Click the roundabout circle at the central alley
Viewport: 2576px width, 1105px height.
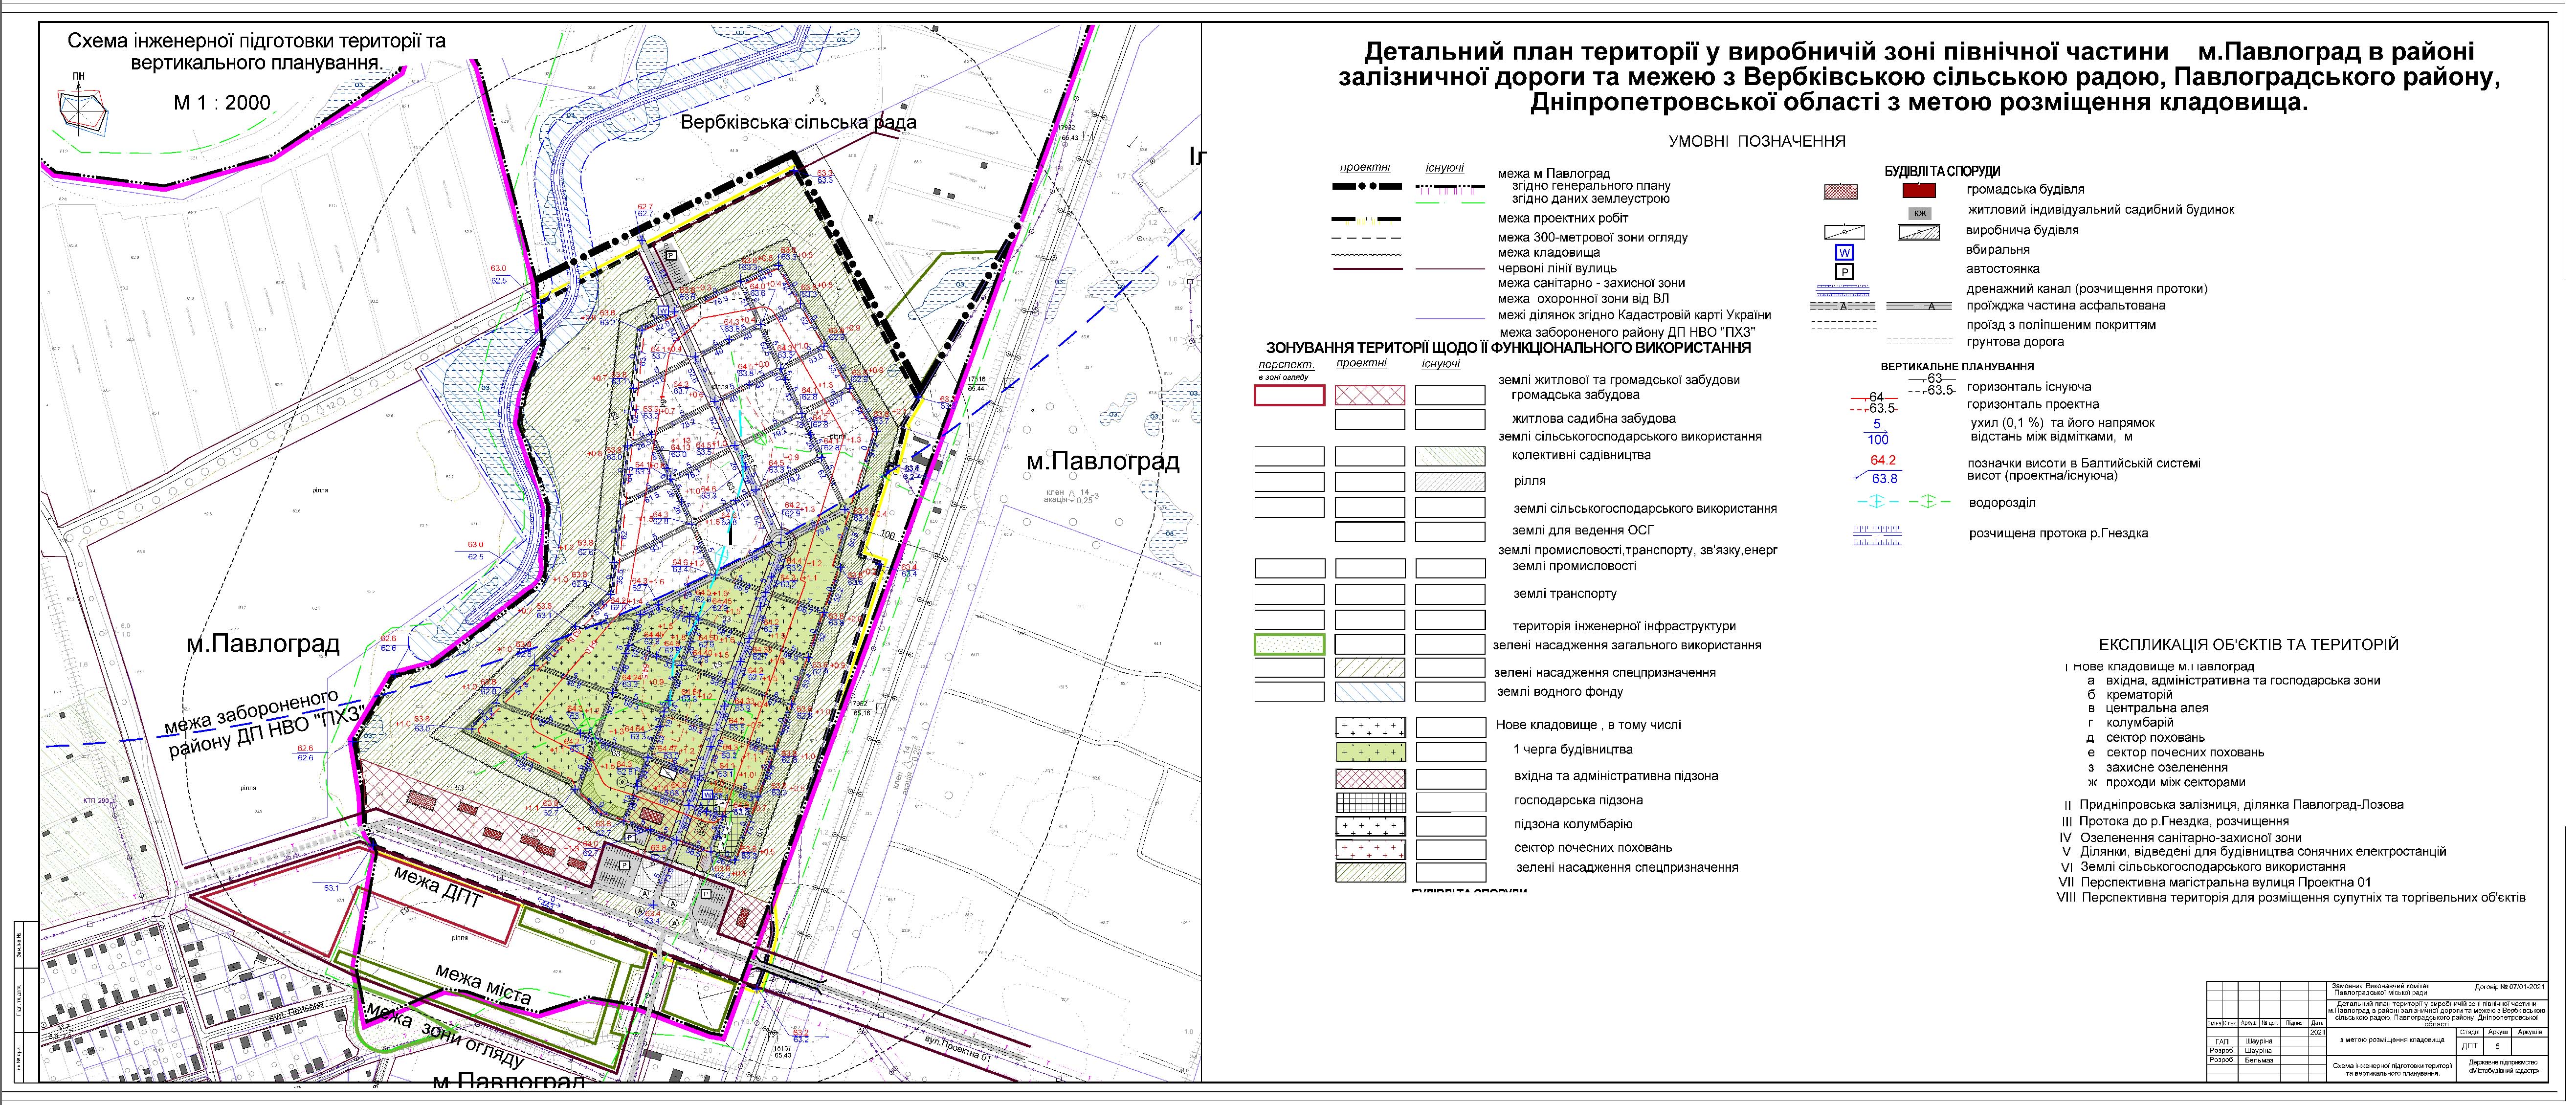(780, 543)
